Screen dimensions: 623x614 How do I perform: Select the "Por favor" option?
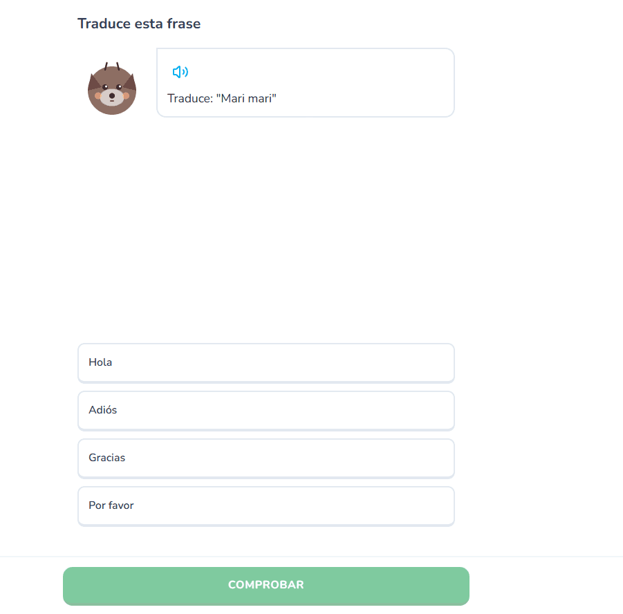266,505
